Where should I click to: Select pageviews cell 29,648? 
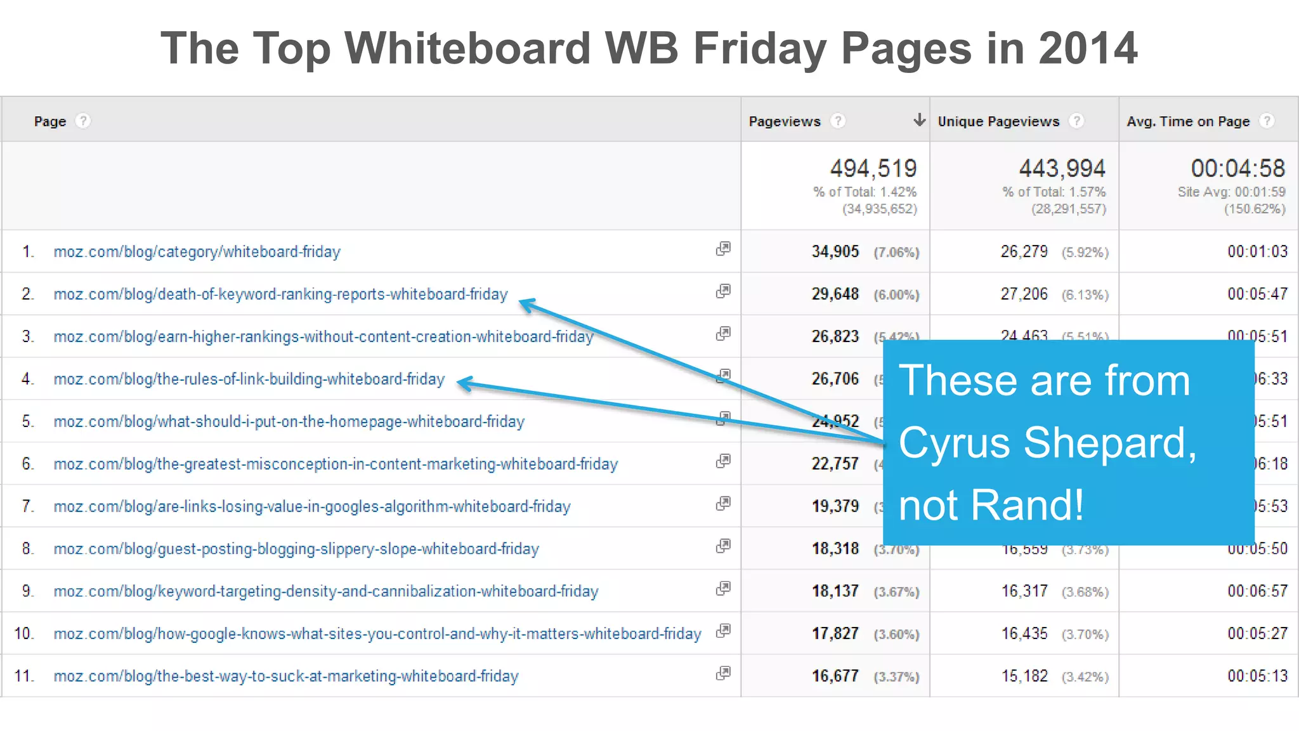(x=835, y=294)
